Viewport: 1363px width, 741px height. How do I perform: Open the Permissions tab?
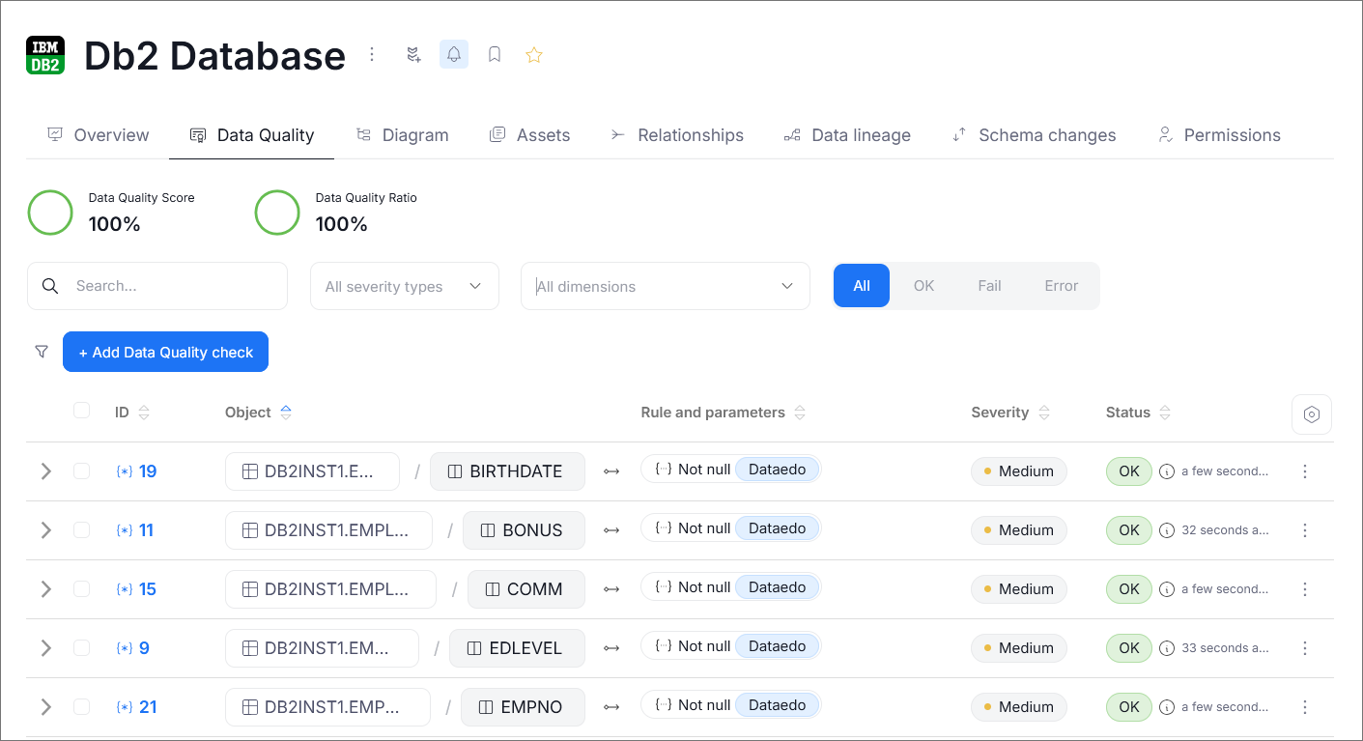pos(1219,134)
